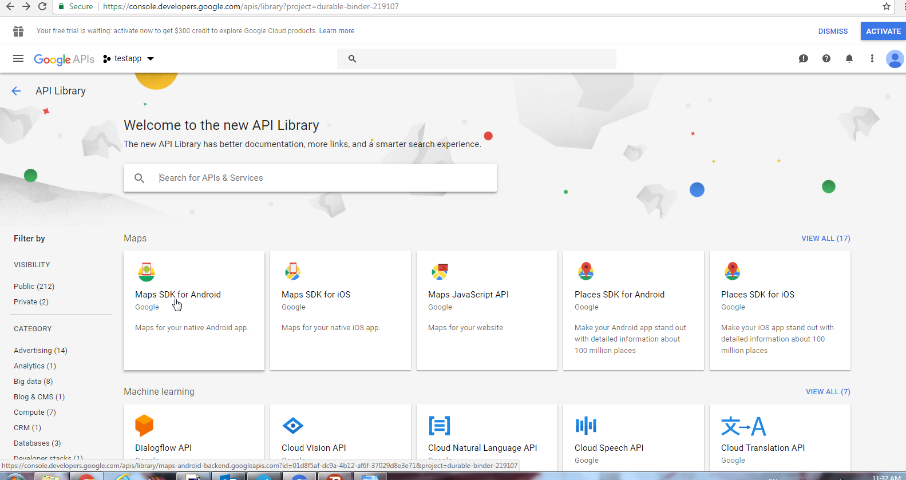Viewport: 906px width, 480px height.
Task: Open the Learn more link
Action: 337,31
